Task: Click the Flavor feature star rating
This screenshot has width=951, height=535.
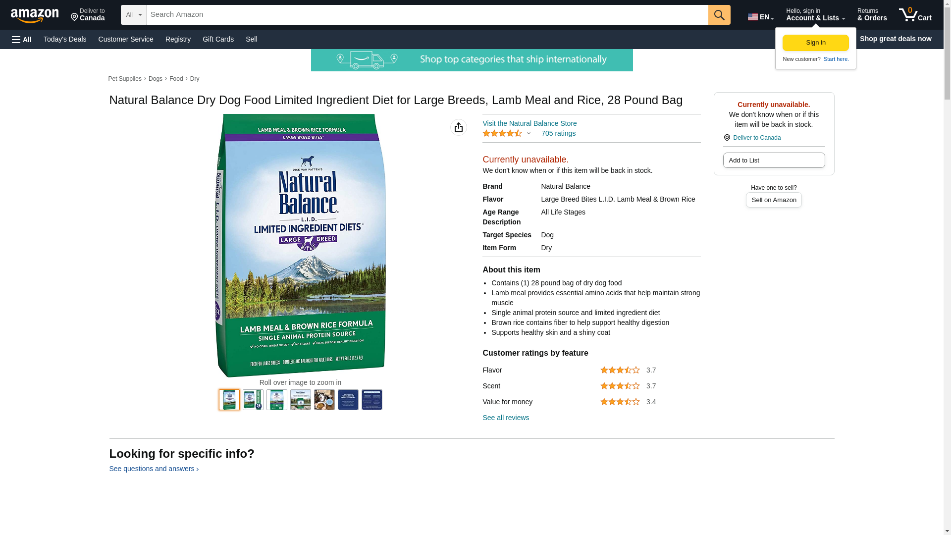Action: (620, 370)
